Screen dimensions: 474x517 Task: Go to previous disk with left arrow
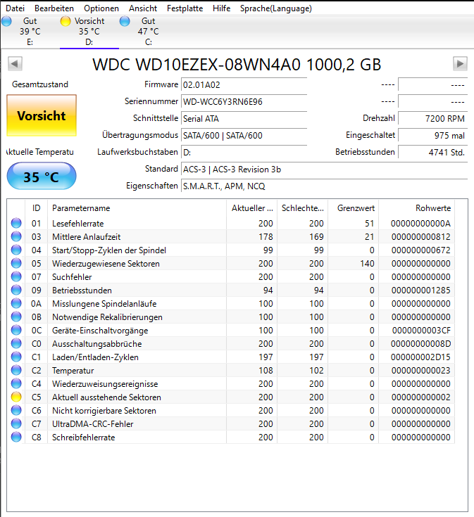tap(15, 63)
